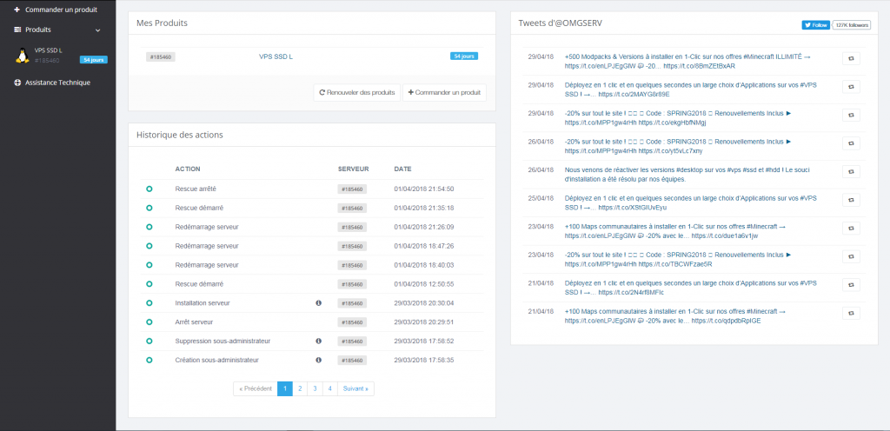Jump to page 4 of action history
890x431 pixels.
pyautogui.click(x=329, y=388)
